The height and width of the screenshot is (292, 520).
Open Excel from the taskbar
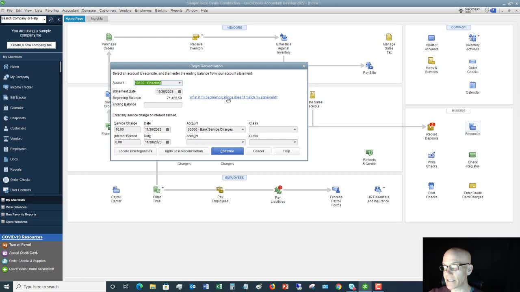pos(219,287)
